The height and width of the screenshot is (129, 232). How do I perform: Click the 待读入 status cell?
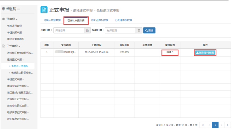[170, 52]
